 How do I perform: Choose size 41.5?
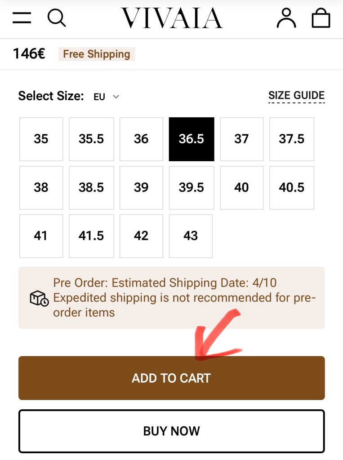pos(91,236)
